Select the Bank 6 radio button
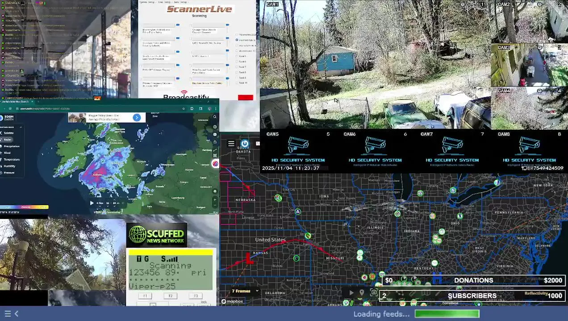The height and width of the screenshot is (321, 568). click(x=237, y=62)
